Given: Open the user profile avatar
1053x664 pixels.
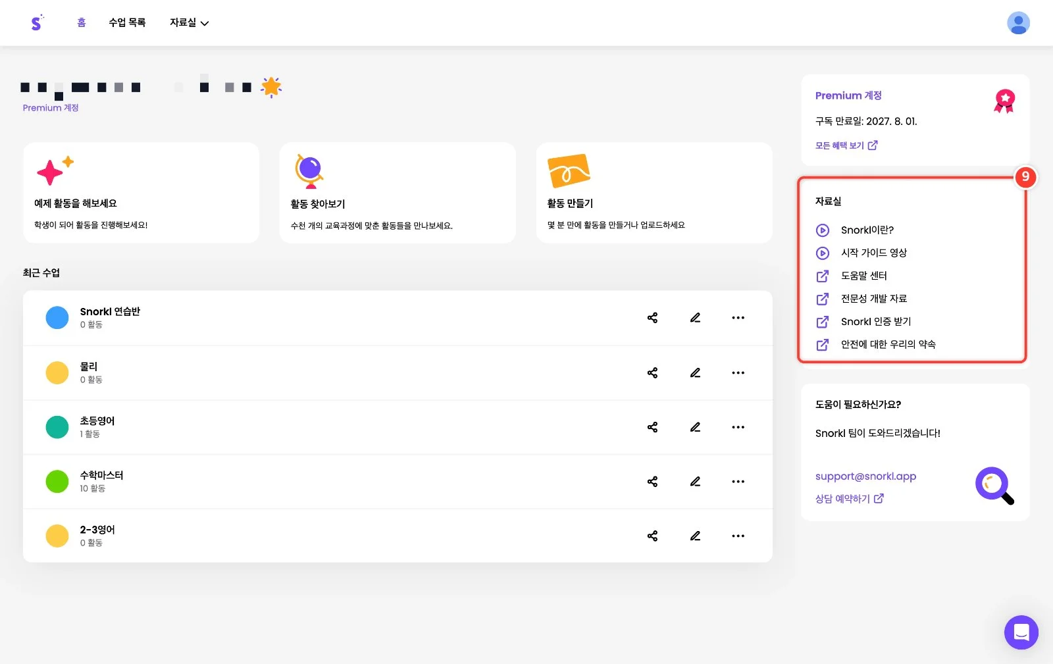Looking at the screenshot, I should pos(1018,23).
